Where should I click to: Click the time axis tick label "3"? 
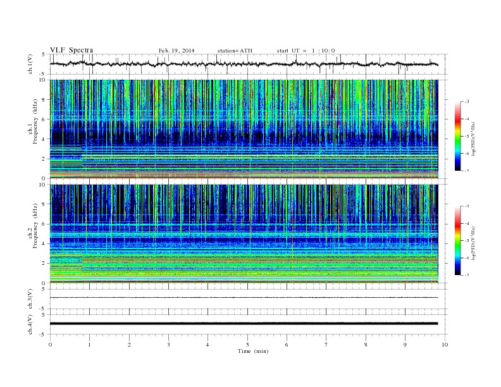pos(168,345)
